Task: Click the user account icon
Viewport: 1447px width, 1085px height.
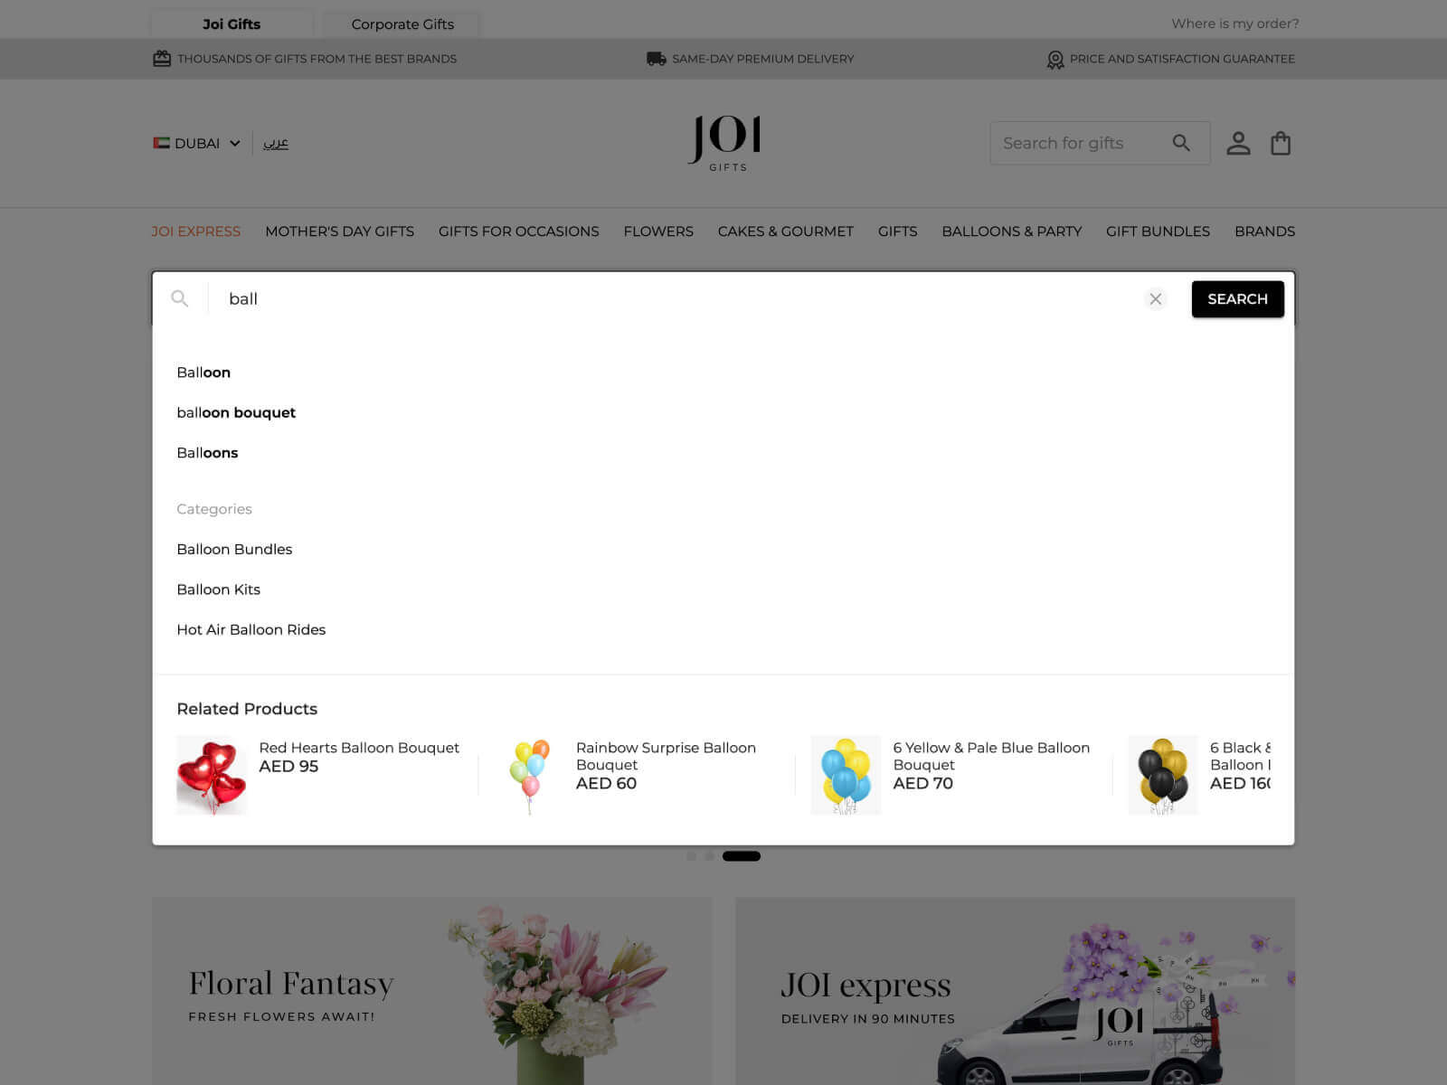Action: (1238, 142)
